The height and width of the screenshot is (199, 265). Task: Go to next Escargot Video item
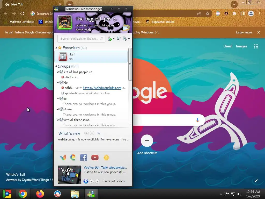97,181
